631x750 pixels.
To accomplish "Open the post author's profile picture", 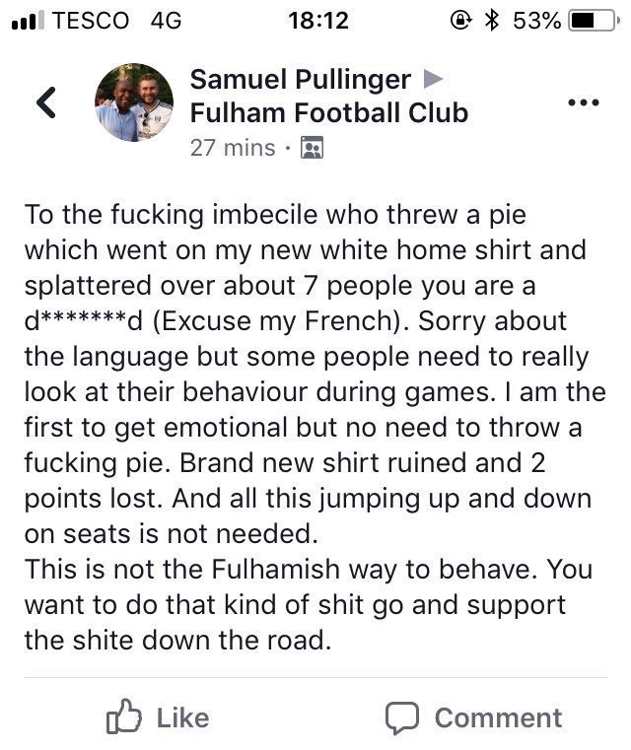I will tap(134, 102).
